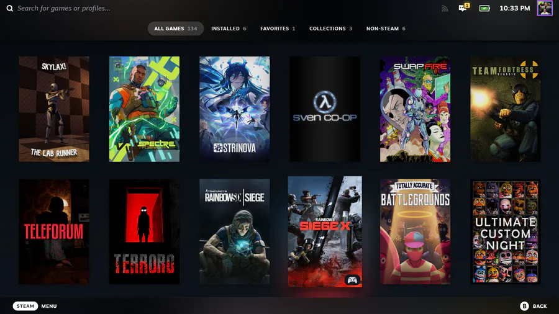Open the Teleforum game tile

tap(54, 231)
